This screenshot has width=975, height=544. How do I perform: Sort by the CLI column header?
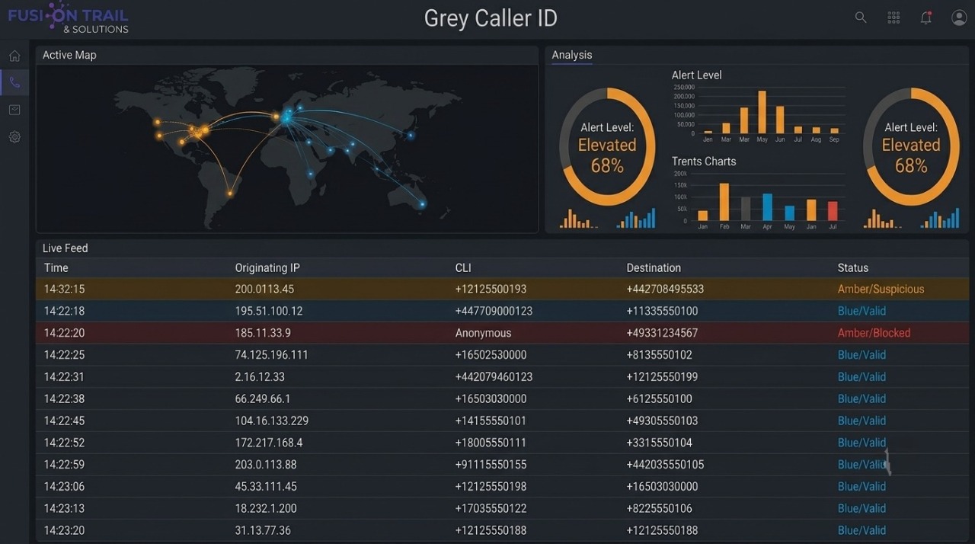(x=463, y=268)
